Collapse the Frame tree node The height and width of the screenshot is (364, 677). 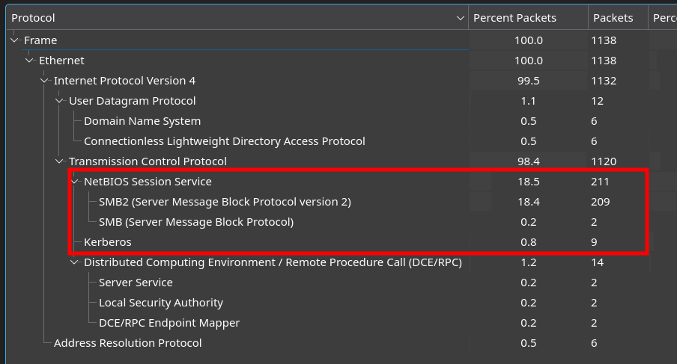click(15, 40)
